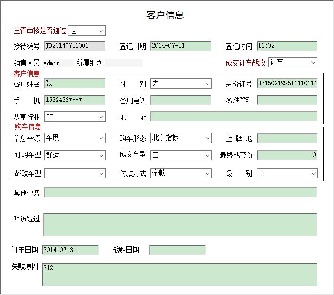Click the empty QQ/邮箱 field

[287, 100]
